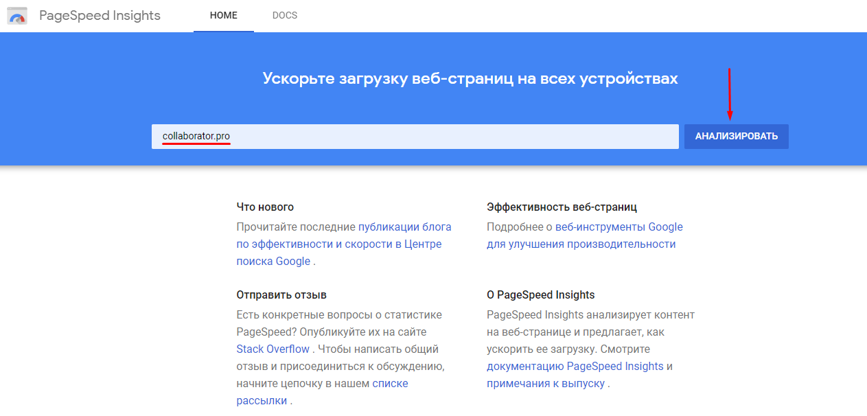Click the PageSpeed Insights speedometer logo
867x416 pixels.
(x=17, y=16)
